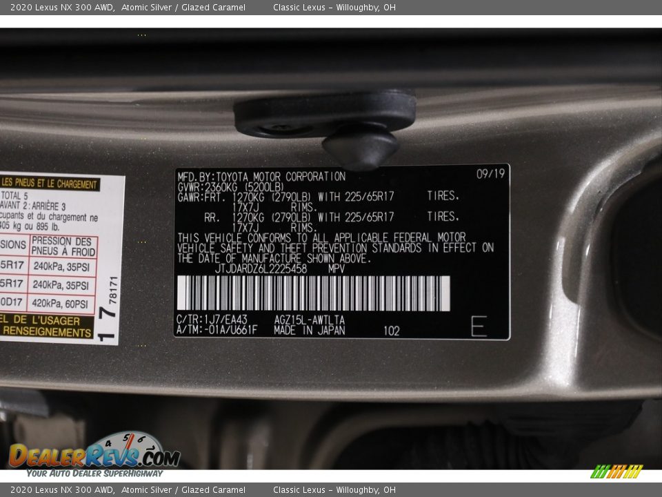Click top caption 'Classic Lexus – Willoughby, OH'

pyautogui.click(x=334, y=7)
